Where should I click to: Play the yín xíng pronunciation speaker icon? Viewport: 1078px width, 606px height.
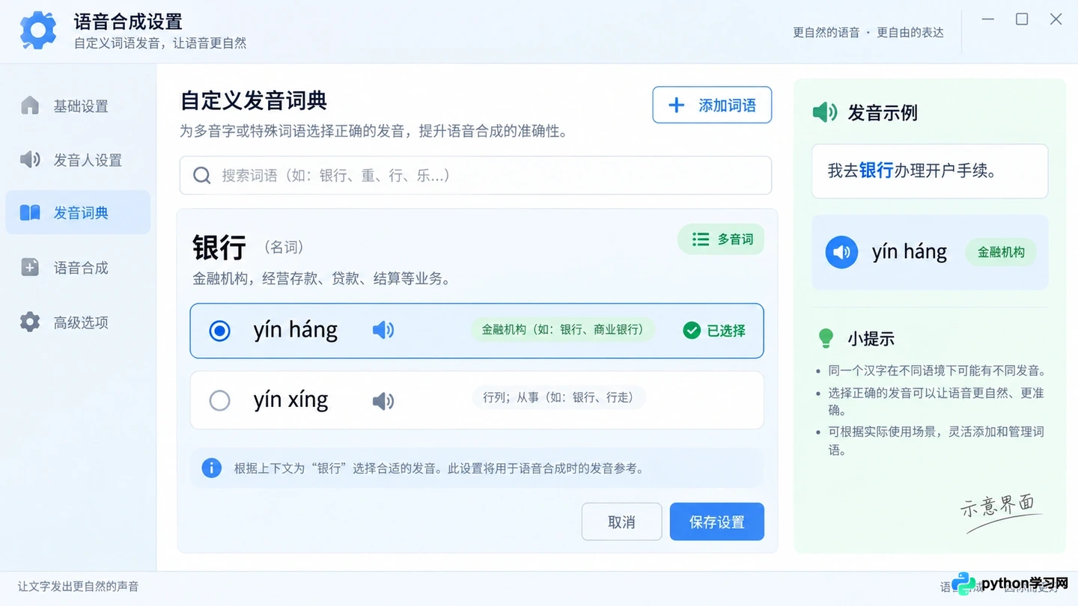pos(383,401)
